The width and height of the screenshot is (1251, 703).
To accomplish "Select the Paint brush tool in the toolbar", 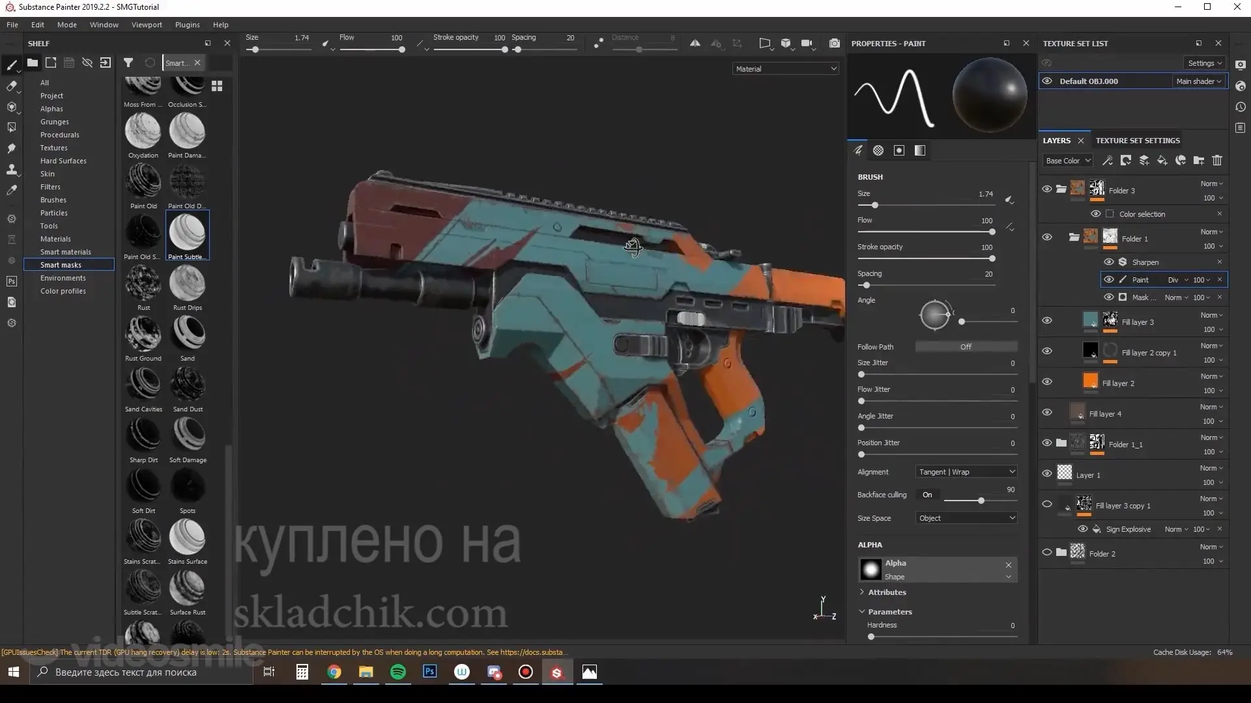I will (x=11, y=64).
